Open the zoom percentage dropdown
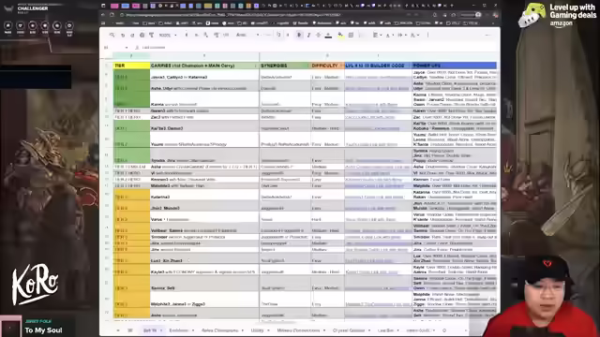This screenshot has width=600, height=337. click(168, 35)
